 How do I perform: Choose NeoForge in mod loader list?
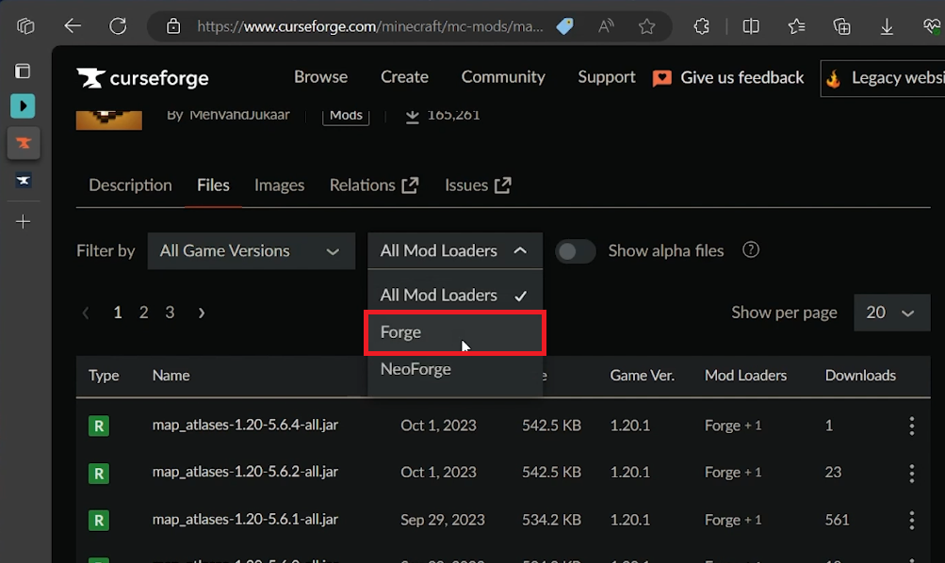click(455, 369)
